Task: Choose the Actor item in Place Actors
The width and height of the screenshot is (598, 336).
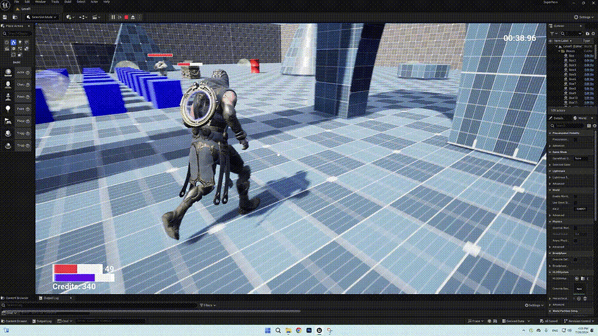Action: coord(17,72)
